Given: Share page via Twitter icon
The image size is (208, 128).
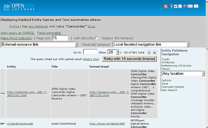Looking at the screenshot, I should click(x=175, y=6).
